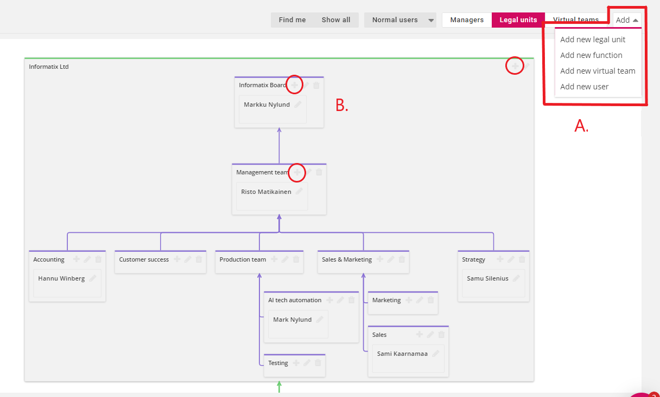
Task: Click the Management team title text
Action: coord(263,172)
